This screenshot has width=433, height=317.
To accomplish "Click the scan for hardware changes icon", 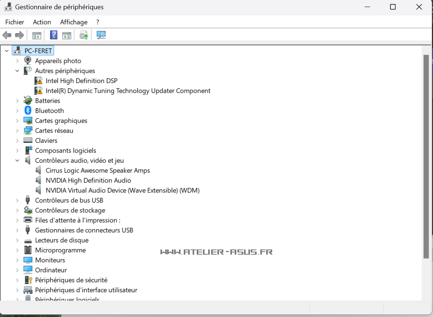I will (101, 35).
